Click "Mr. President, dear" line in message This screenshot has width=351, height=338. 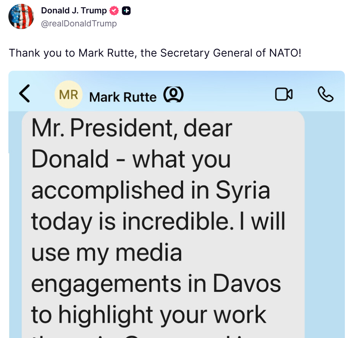132,128
